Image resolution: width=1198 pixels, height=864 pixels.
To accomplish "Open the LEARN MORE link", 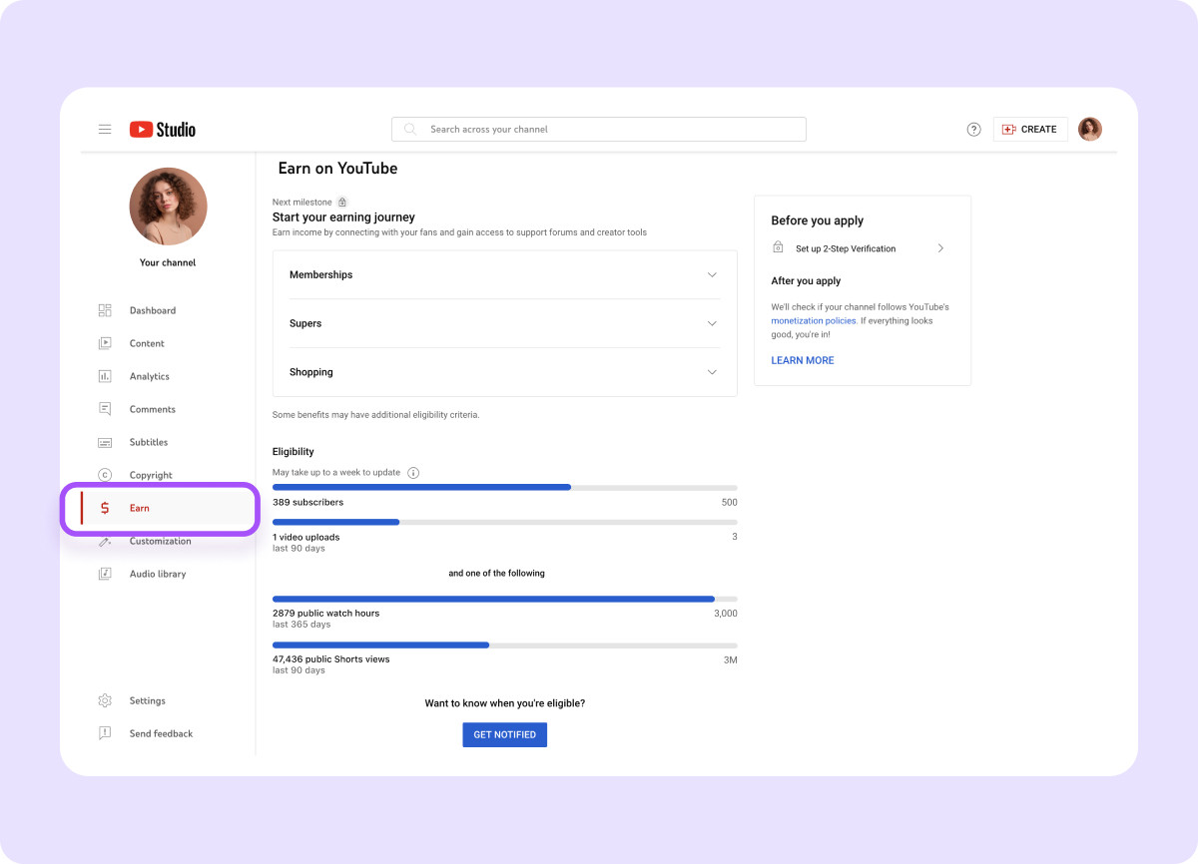I will (x=803, y=360).
